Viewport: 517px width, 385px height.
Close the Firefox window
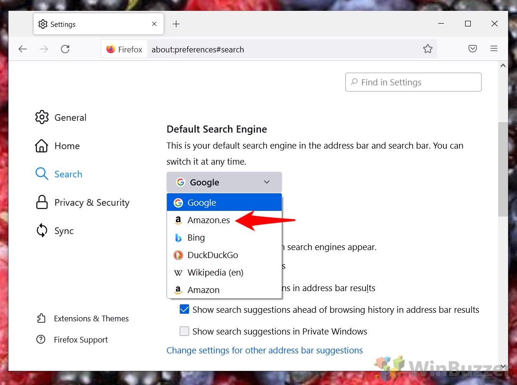(494, 24)
